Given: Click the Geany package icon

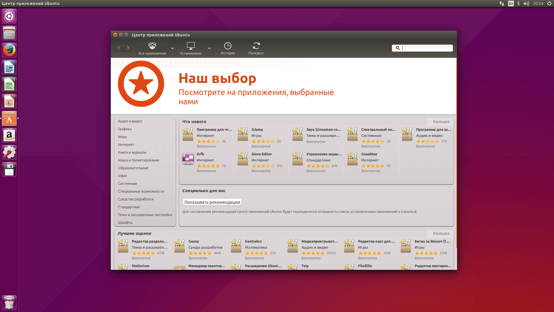Looking at the screenshot, I should click(179, 246).
